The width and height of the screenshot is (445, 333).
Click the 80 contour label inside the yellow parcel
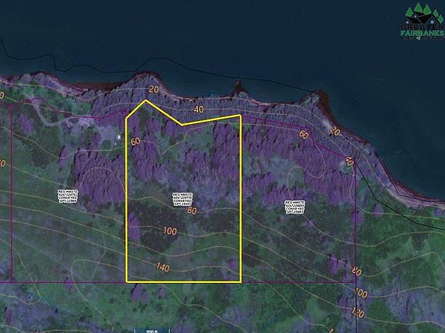pyautogui.click(x=192, y=210)
